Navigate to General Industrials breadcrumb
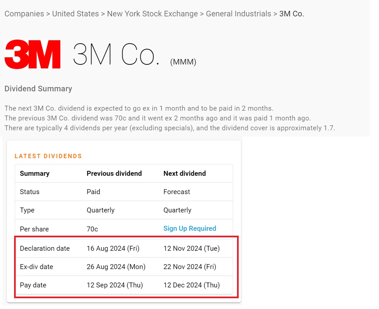Viewport: 379px width, 309px height. (x=238, y=14)
